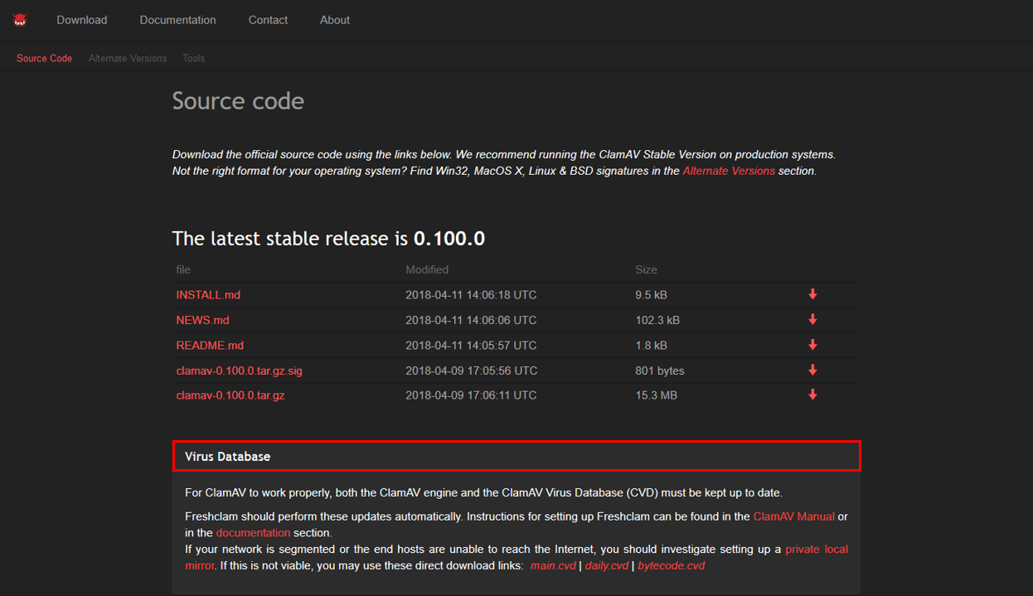The height and width of the screenshot is (596, 1033).
Task: Click the Virus Database section header
Action: pos(516,456)
